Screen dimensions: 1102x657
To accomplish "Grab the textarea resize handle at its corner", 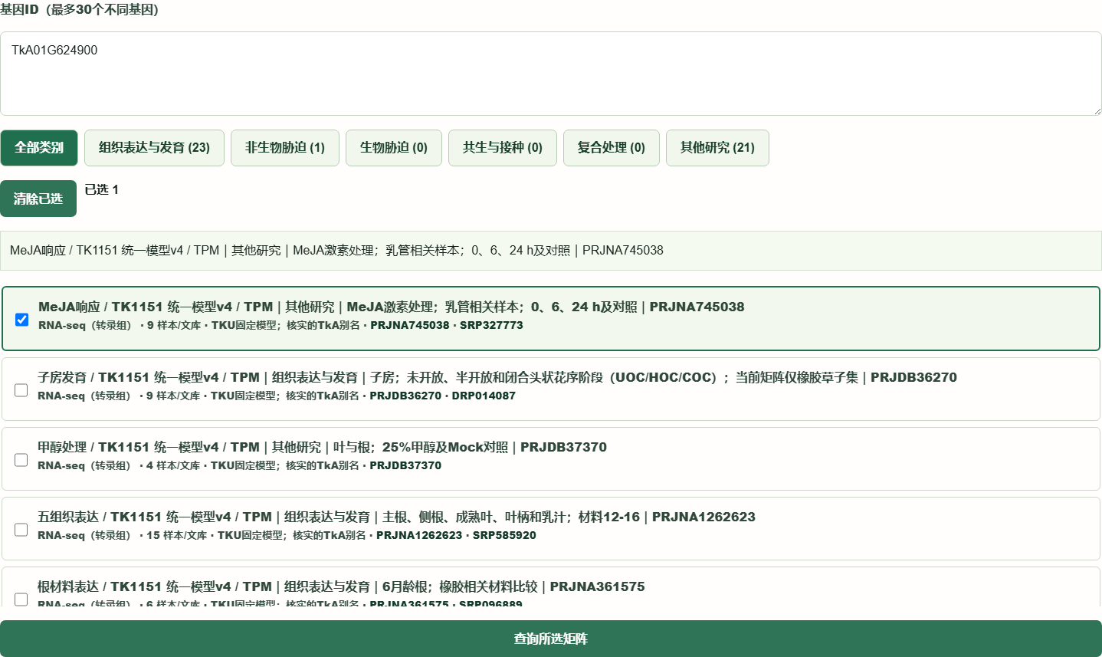I will (1097, 110).
